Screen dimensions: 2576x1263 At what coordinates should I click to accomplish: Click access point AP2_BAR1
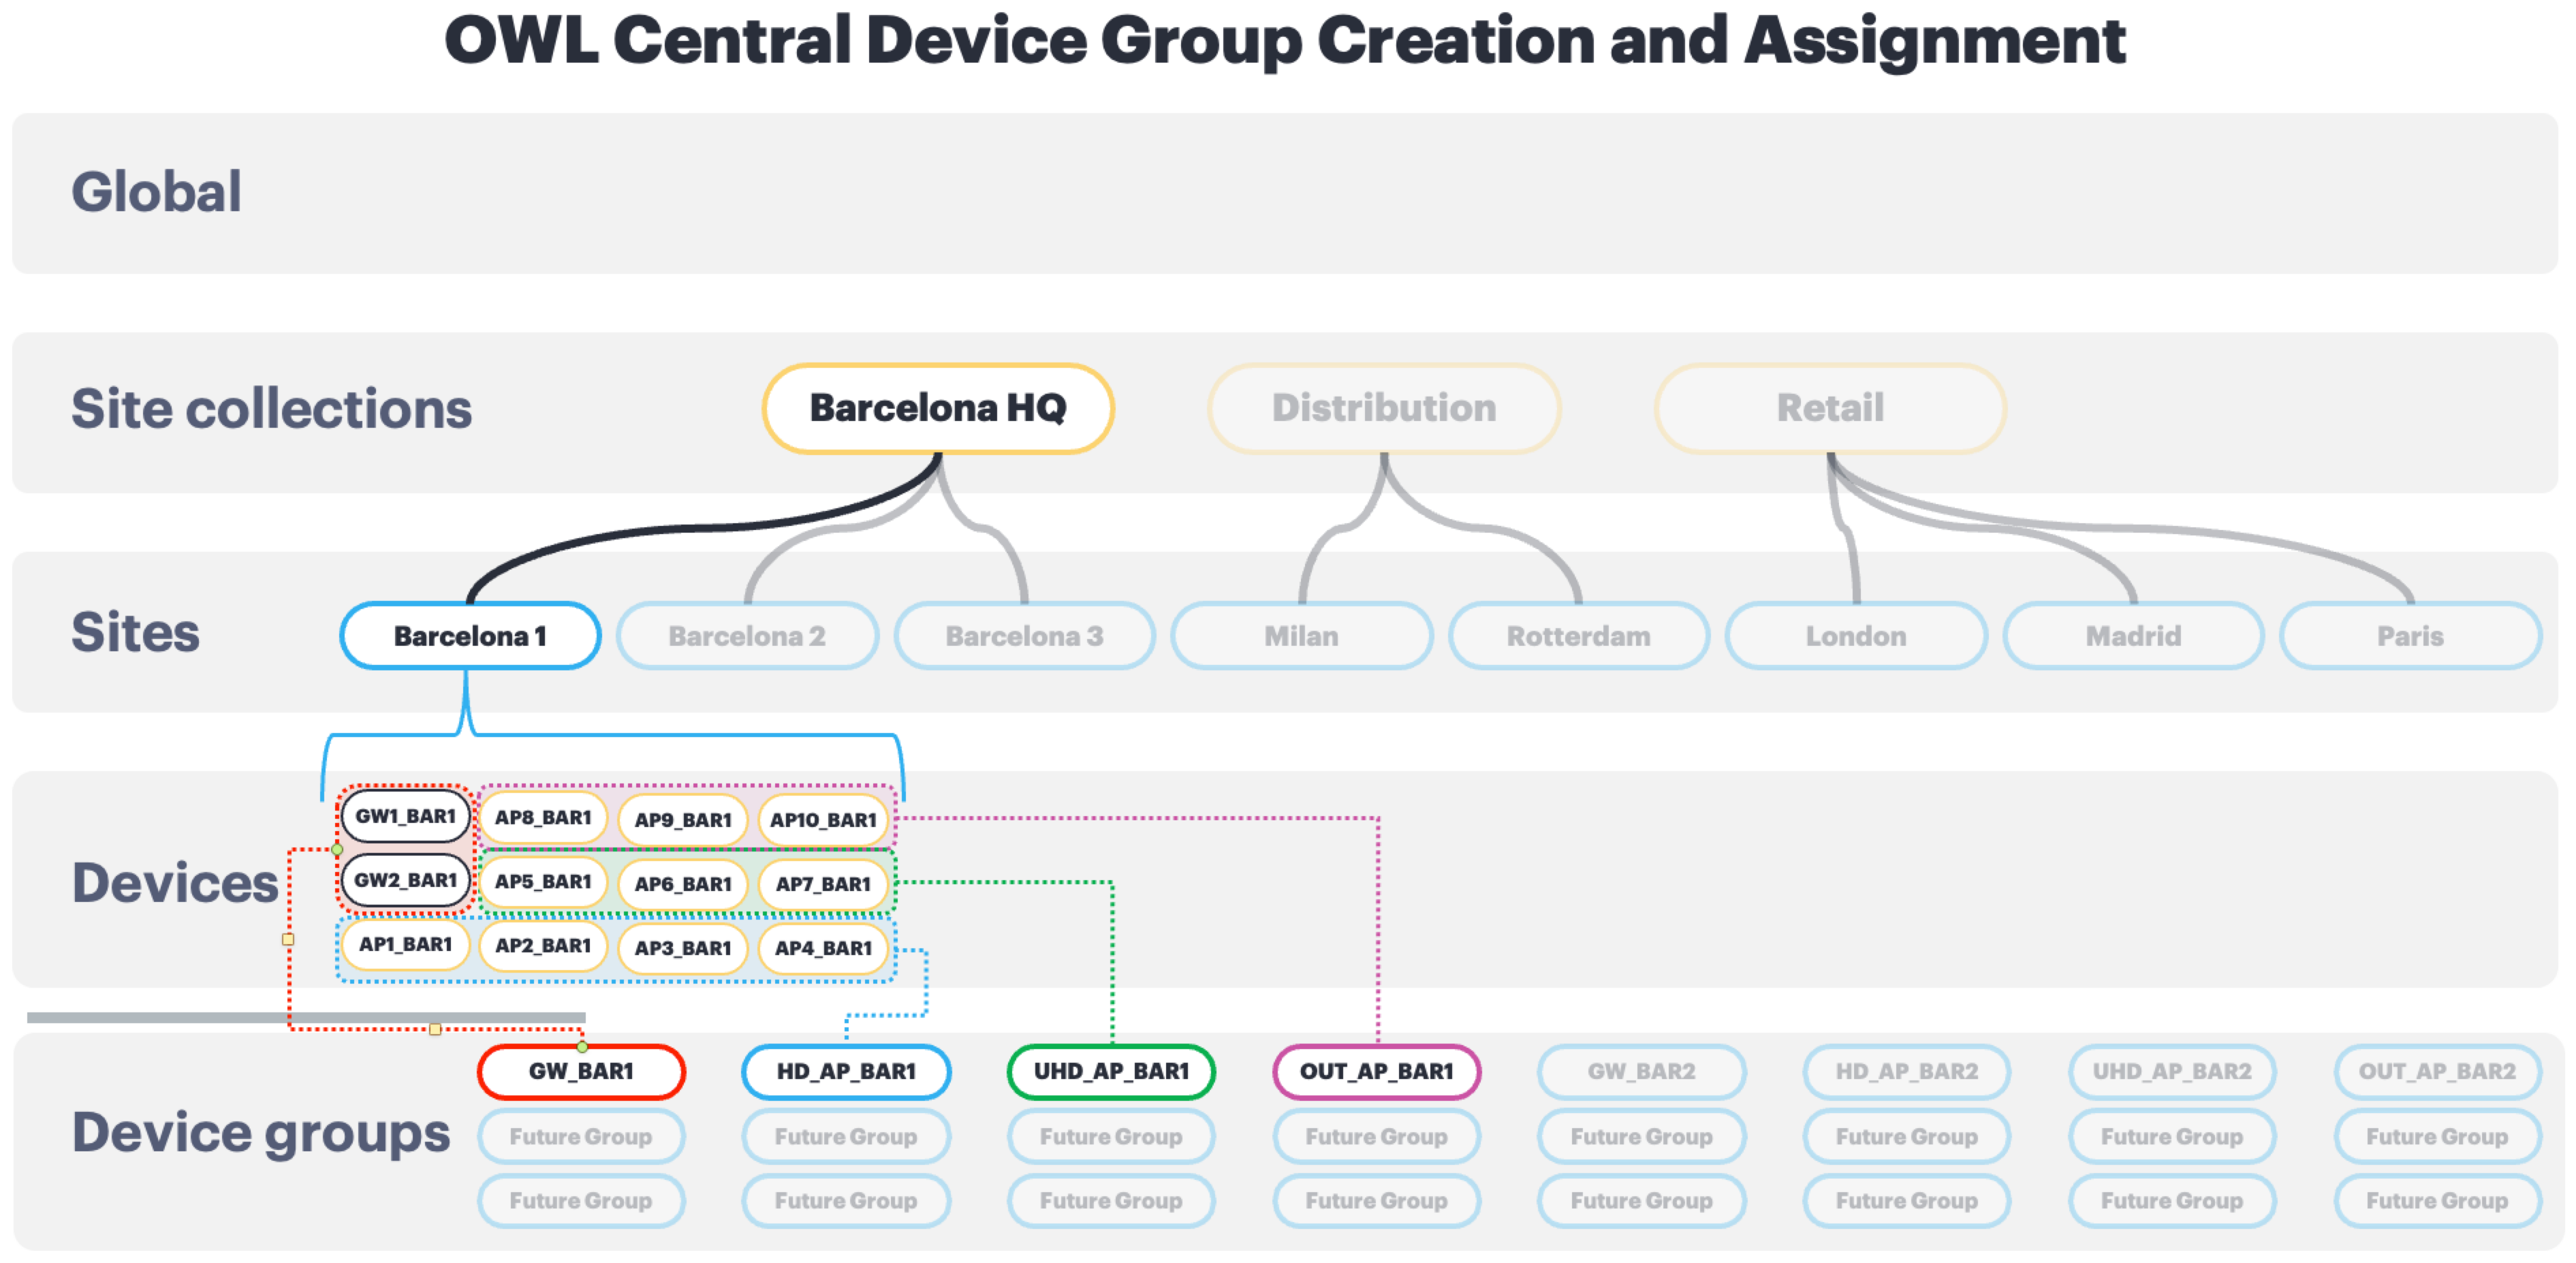[x=543, y=946]
